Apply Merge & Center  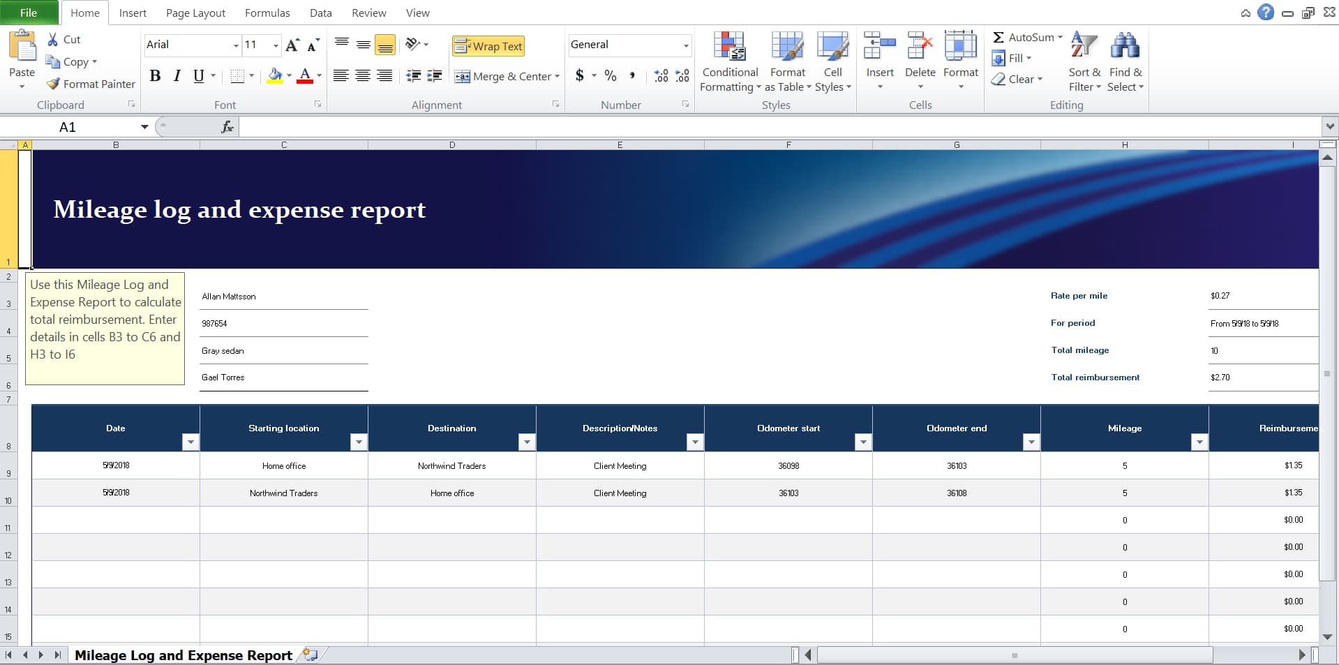click(x=507, y=76)
